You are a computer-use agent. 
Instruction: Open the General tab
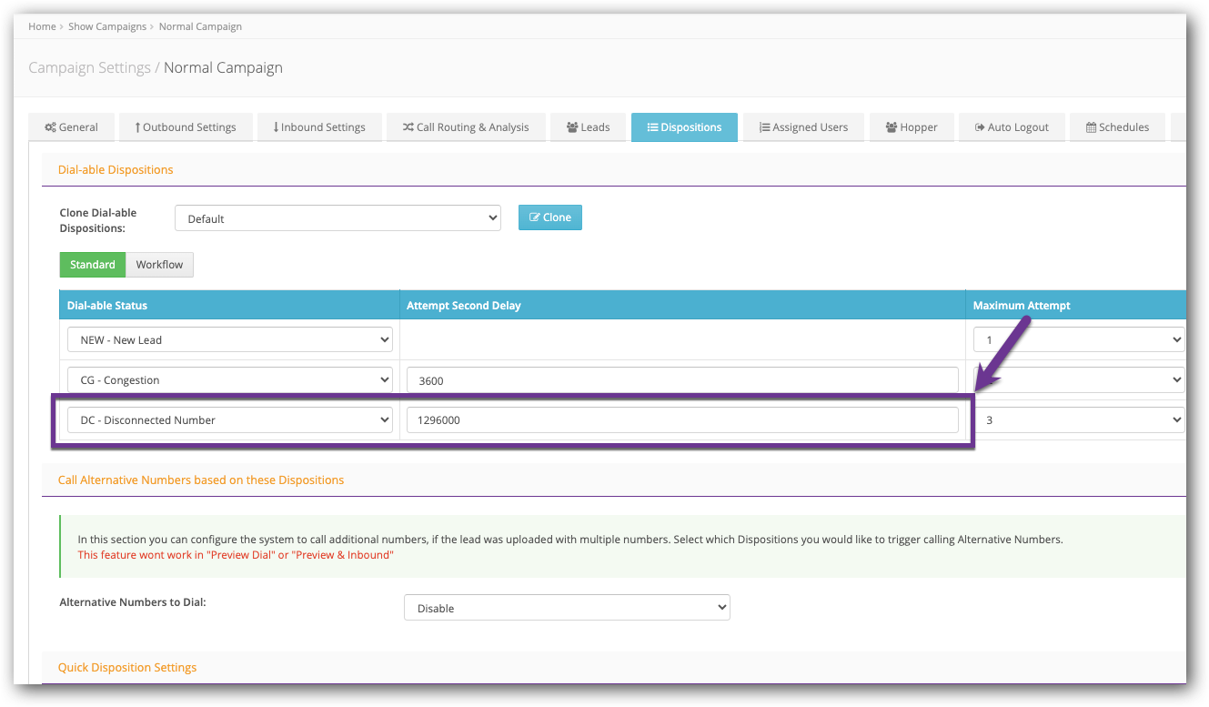72,127
